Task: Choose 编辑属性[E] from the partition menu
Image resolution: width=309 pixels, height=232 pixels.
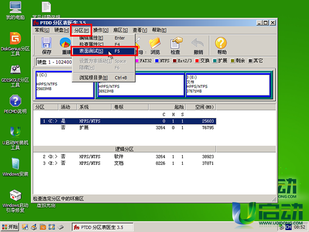Action: [104, 38]
